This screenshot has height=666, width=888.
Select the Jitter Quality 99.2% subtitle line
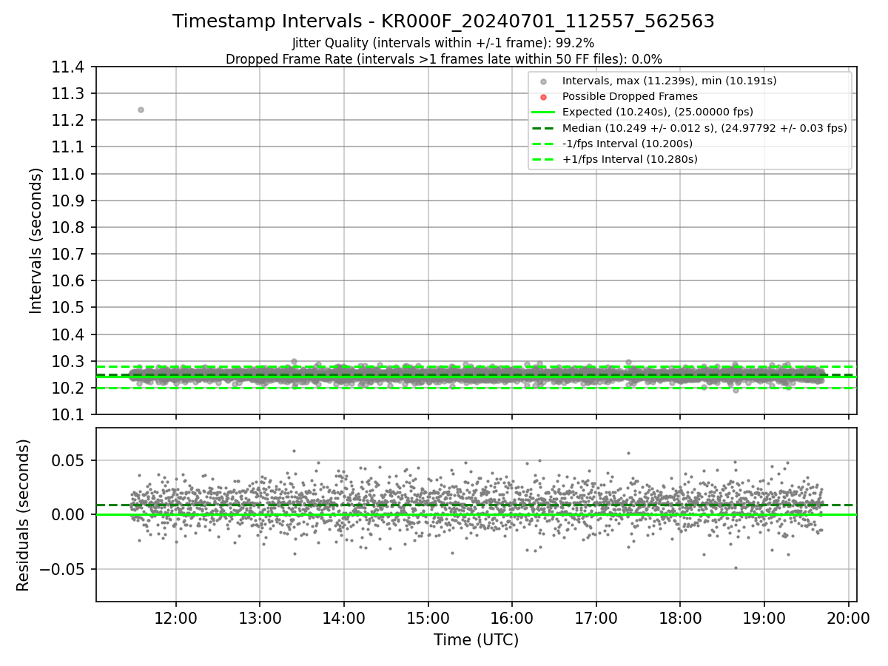coord(443,43)
